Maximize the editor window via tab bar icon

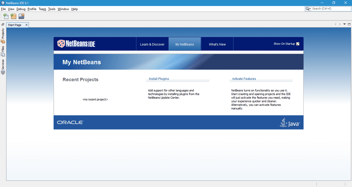point(349,24)
